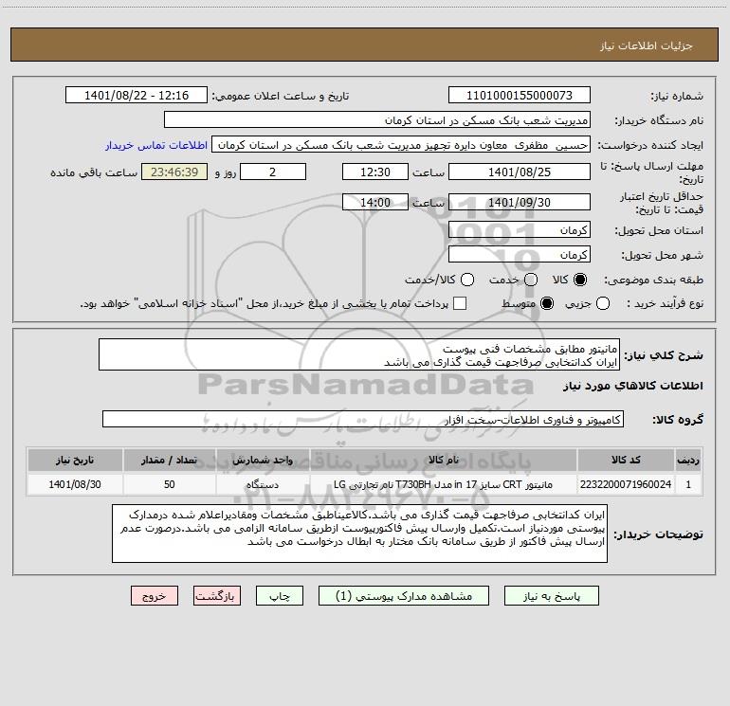
Task: Click the تعداد / مقدار column header
Action: pos(170,460)
